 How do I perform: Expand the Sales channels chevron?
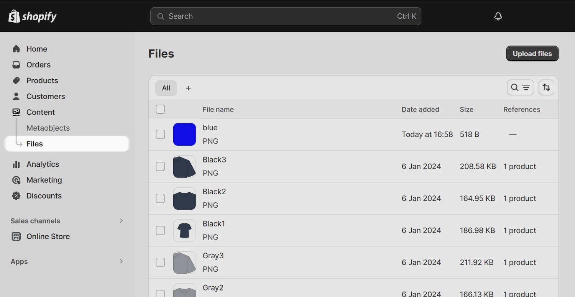point(121,221)
